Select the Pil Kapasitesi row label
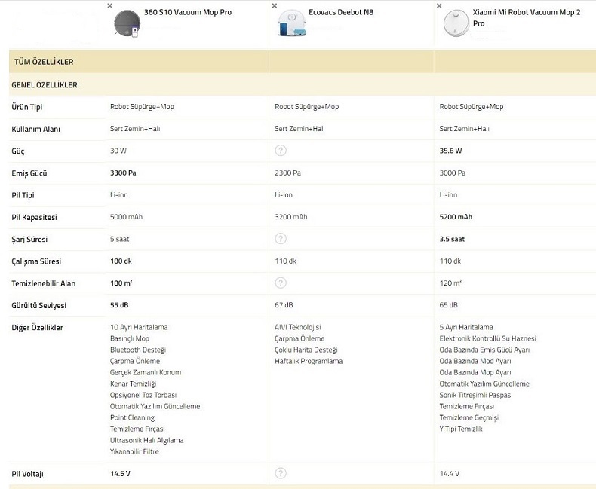The height and width of the screenshot is (489, 596). point(34,217)
